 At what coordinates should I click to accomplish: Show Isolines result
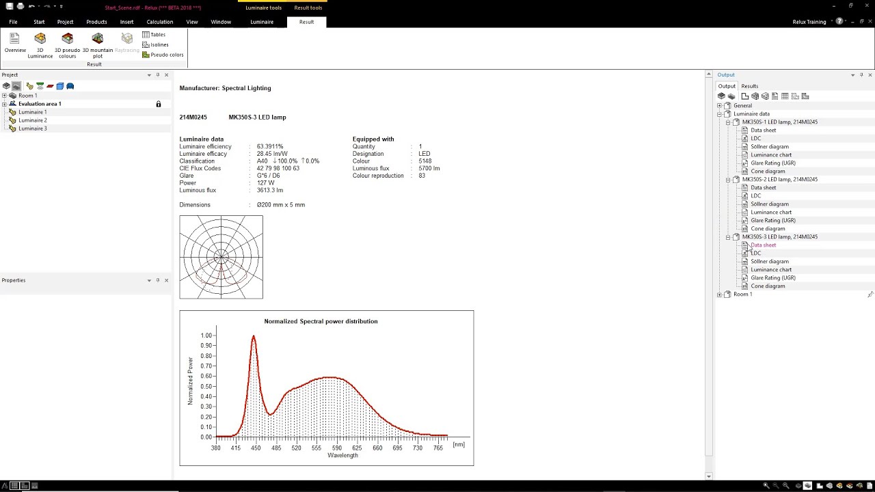pyautogui.click(x=155, y=44)
